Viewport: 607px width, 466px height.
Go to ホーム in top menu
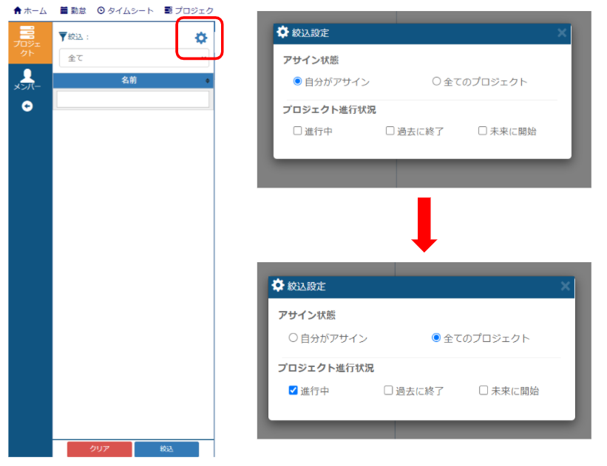pyautogui.click(x=30, y=11)
